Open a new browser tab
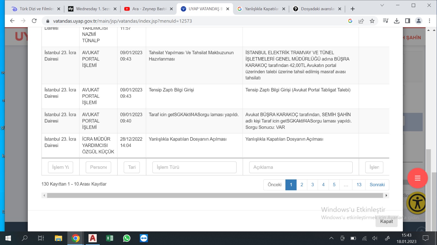 (353, 9)
